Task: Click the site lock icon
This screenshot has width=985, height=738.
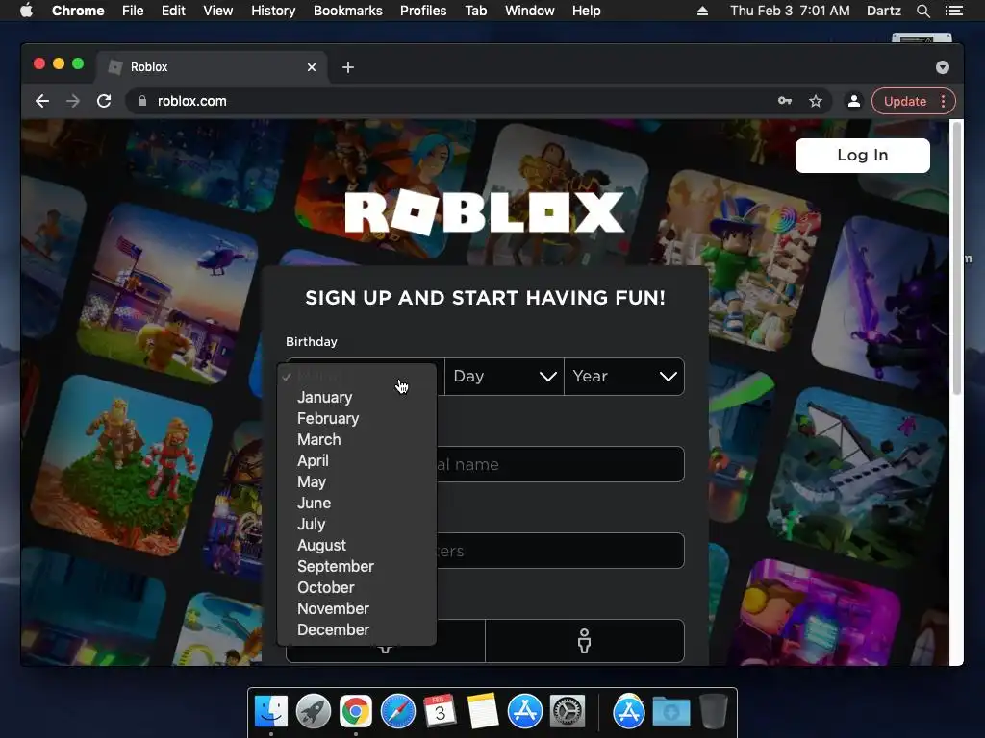Action: [142, 101]
